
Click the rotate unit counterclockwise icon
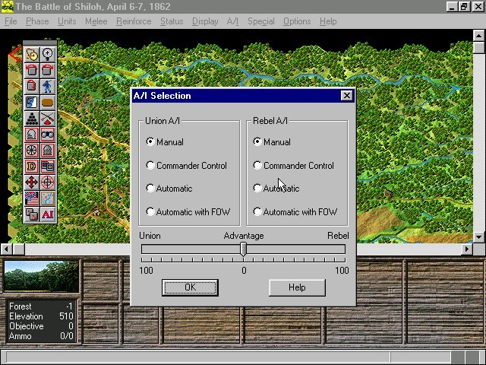tap(31, 71)
